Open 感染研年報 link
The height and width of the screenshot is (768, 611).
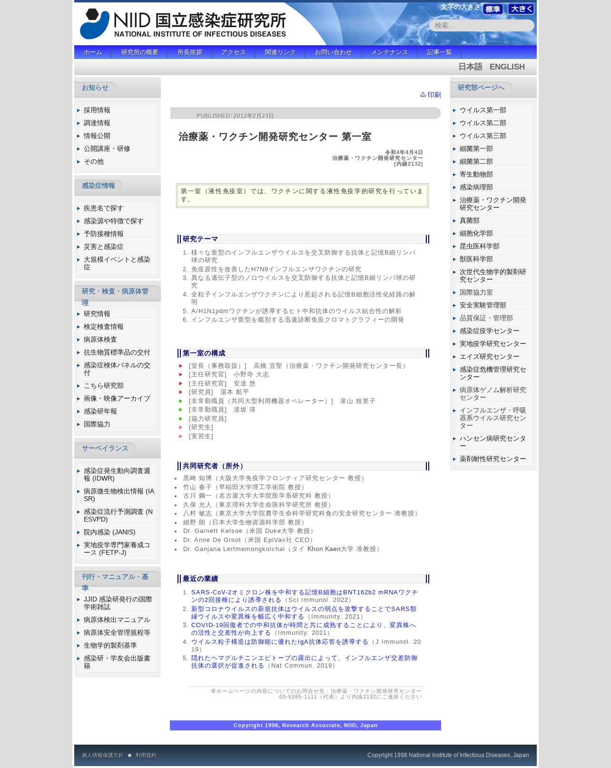click(x=100, y=412)
